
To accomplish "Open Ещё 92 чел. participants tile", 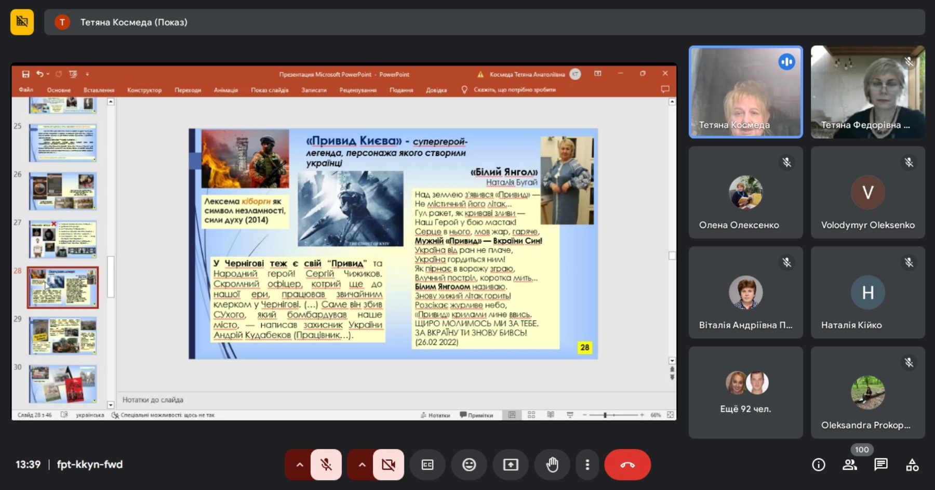I will (x=746, y=393).
